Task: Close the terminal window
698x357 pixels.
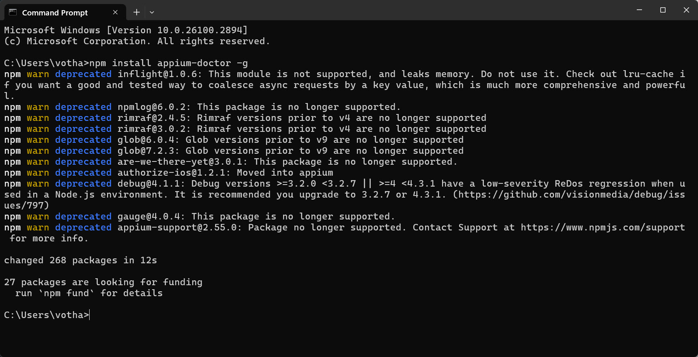Action: (686, 10)
